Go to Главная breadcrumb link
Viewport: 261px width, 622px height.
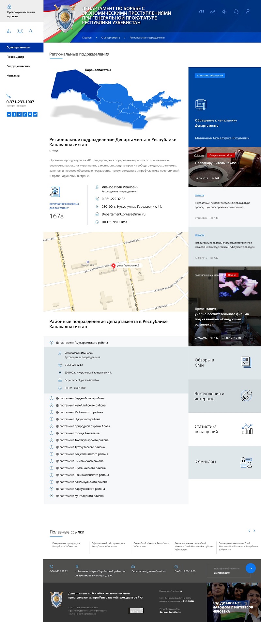pyautogui.click(x=87, y=38)
